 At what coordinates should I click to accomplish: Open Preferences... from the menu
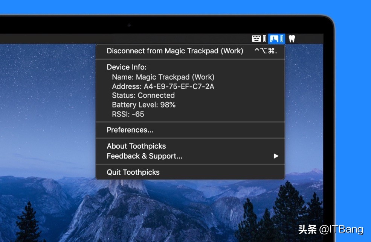pyautogui.click(x=130, y=130)
